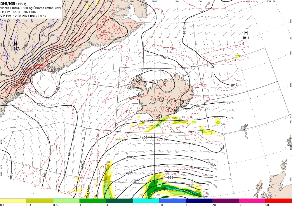Click the H symbol above 1027

point(16,44)
